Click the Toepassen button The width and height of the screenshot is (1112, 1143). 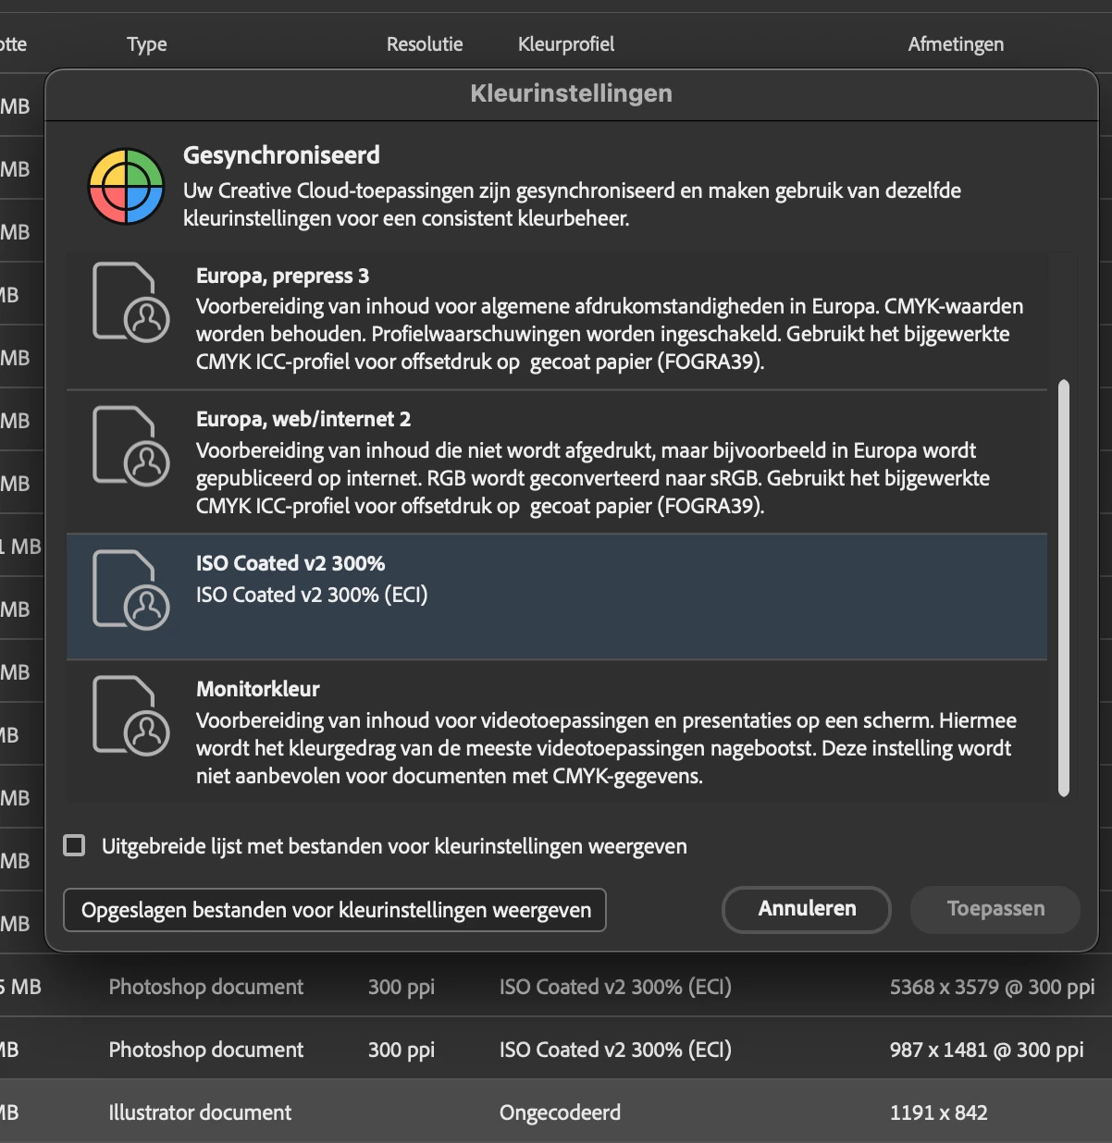[x=995, y=909]
